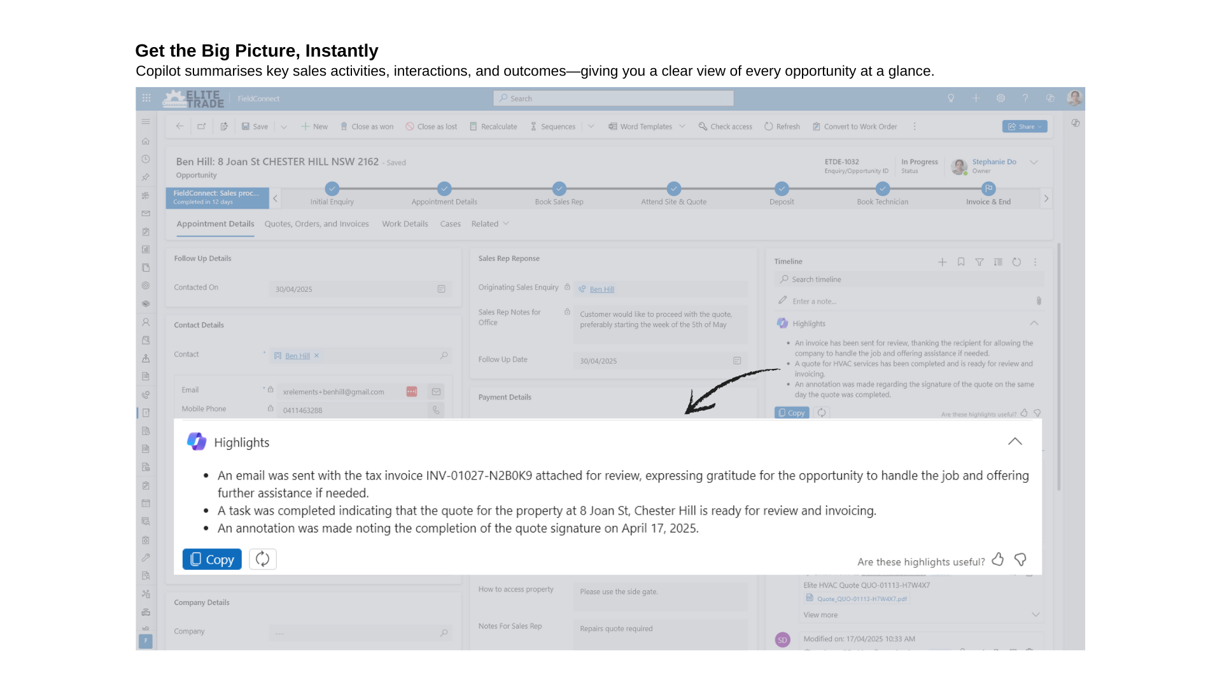Open the Ben Hill contact link
The image size is (1222, 687).
coord(297,356)
